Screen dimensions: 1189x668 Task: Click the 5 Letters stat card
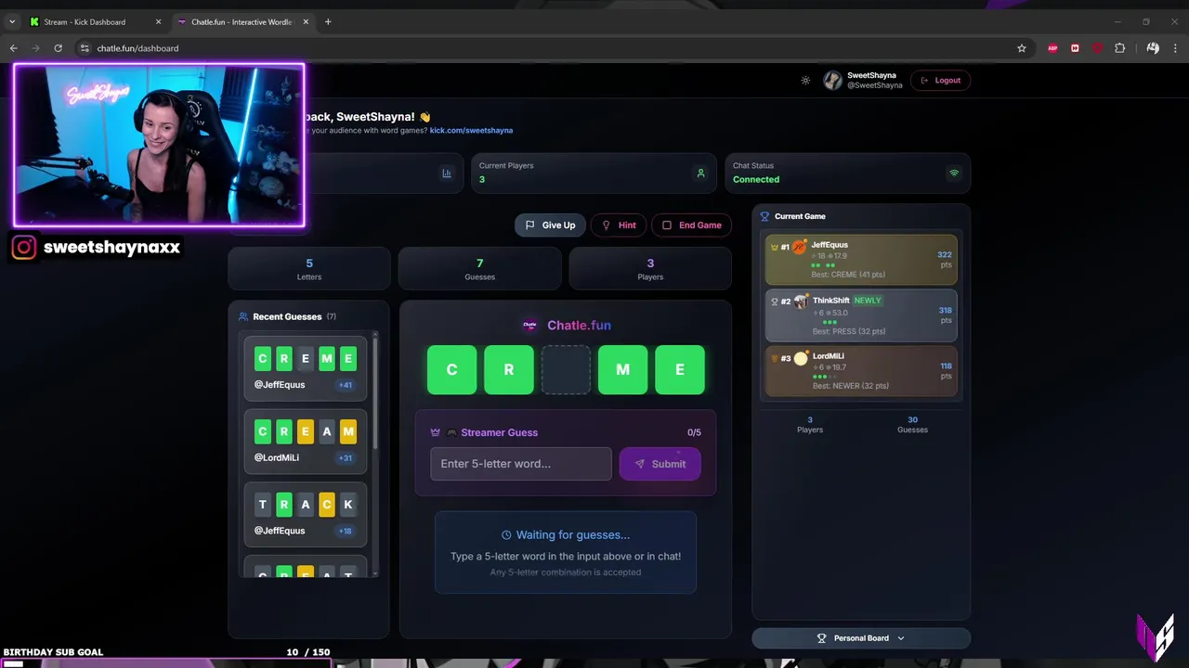point(309,268)
